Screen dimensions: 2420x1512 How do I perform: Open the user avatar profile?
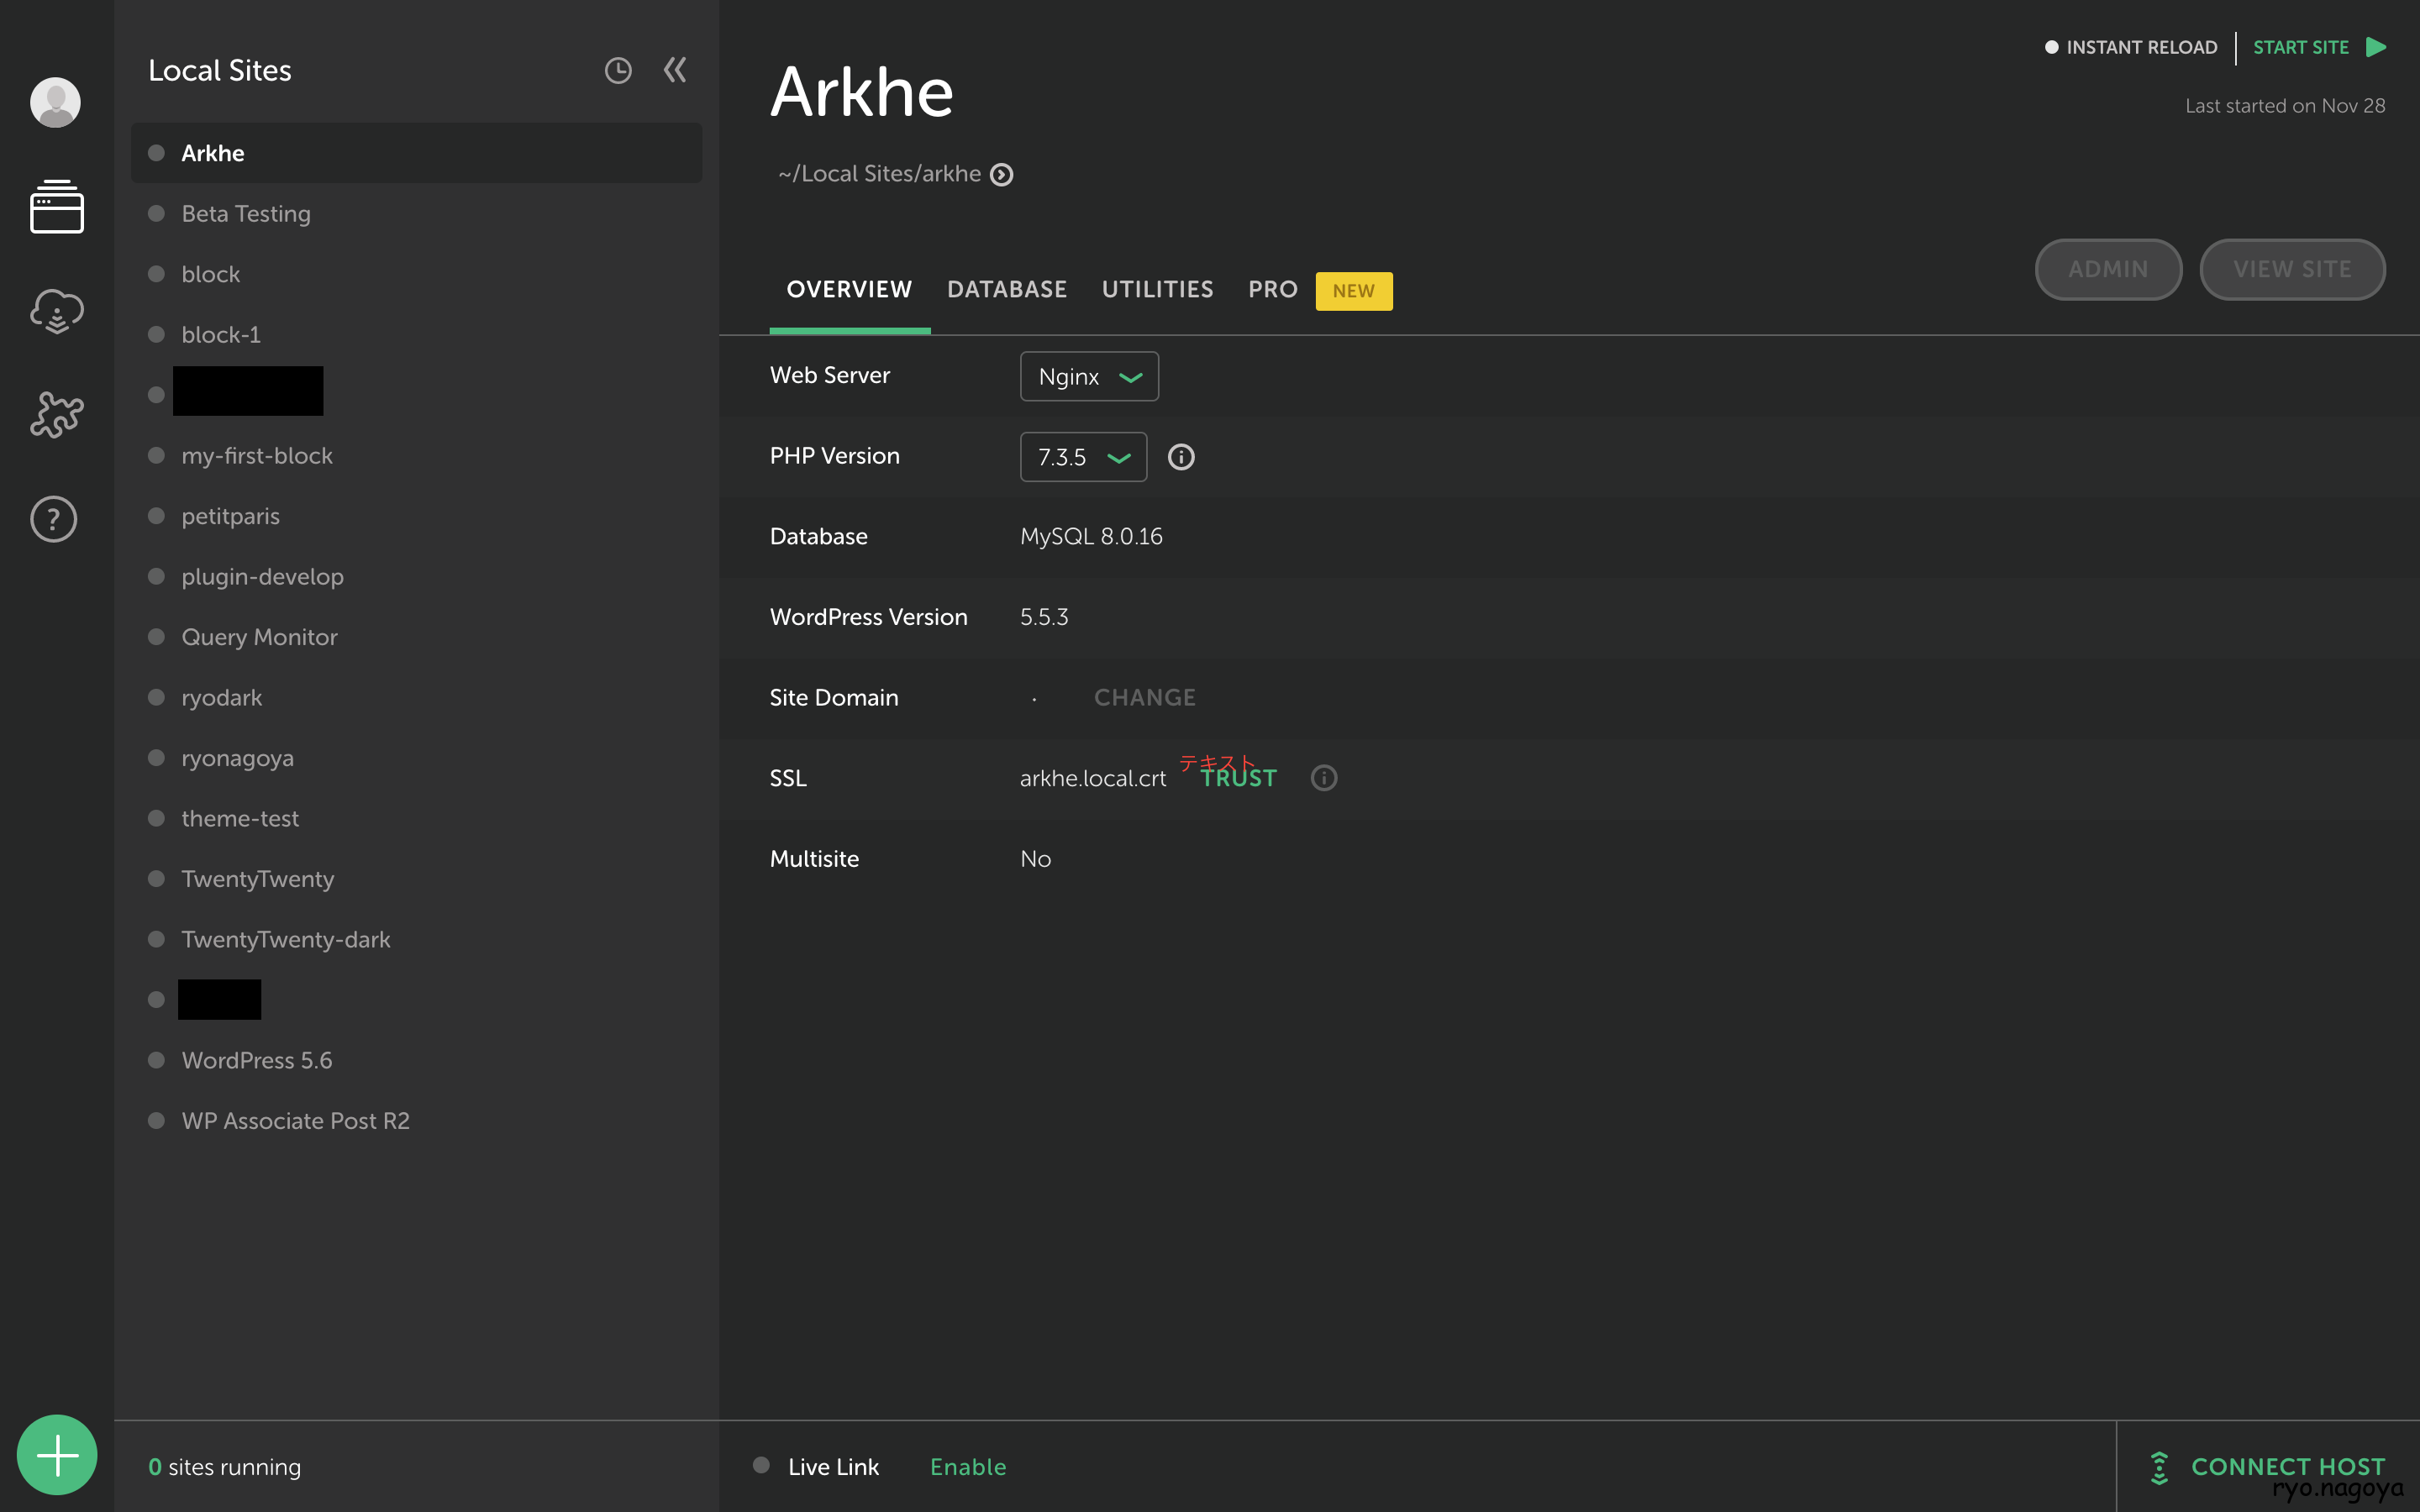point(55,102)
